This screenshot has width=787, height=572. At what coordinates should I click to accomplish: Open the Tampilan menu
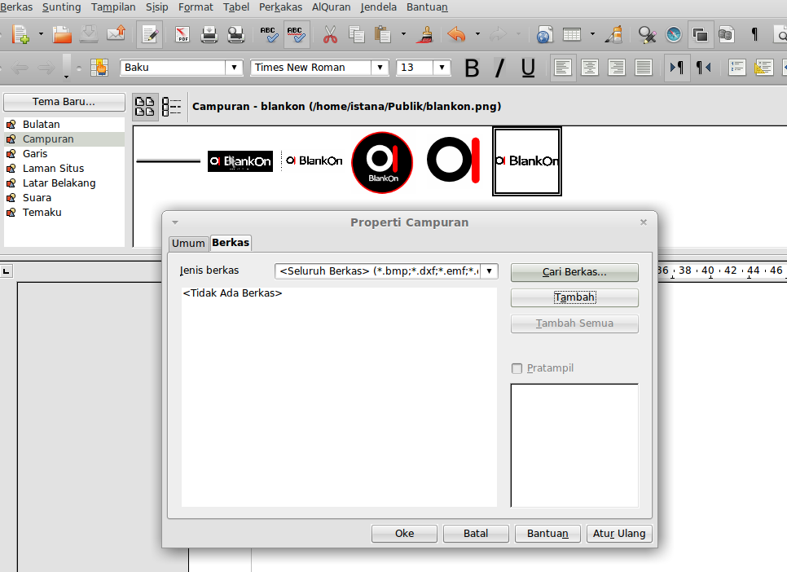[x=113, y=7]
